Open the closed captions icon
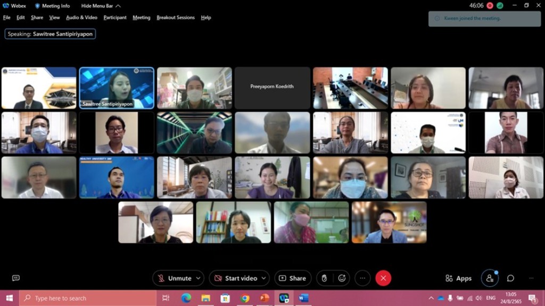This screenshot has height=306, width=545. (x=16, y=278)
